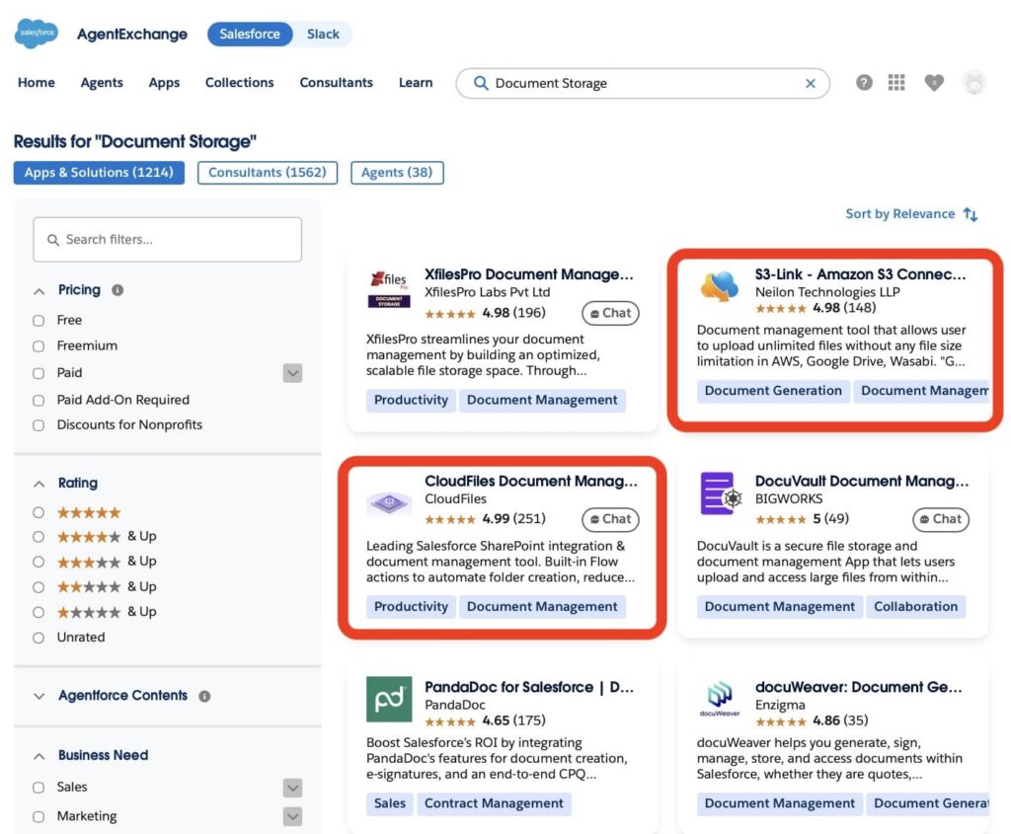The height and width of the screenshot is (834, 1011).
Task: Open the docuWeaver app logo
Action: [x=720, y=700]
